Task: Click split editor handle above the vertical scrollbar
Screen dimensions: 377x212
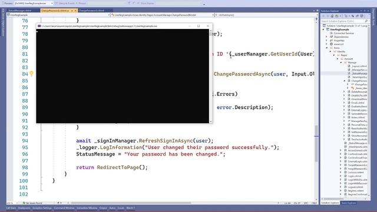Action: tap(316, 18)
